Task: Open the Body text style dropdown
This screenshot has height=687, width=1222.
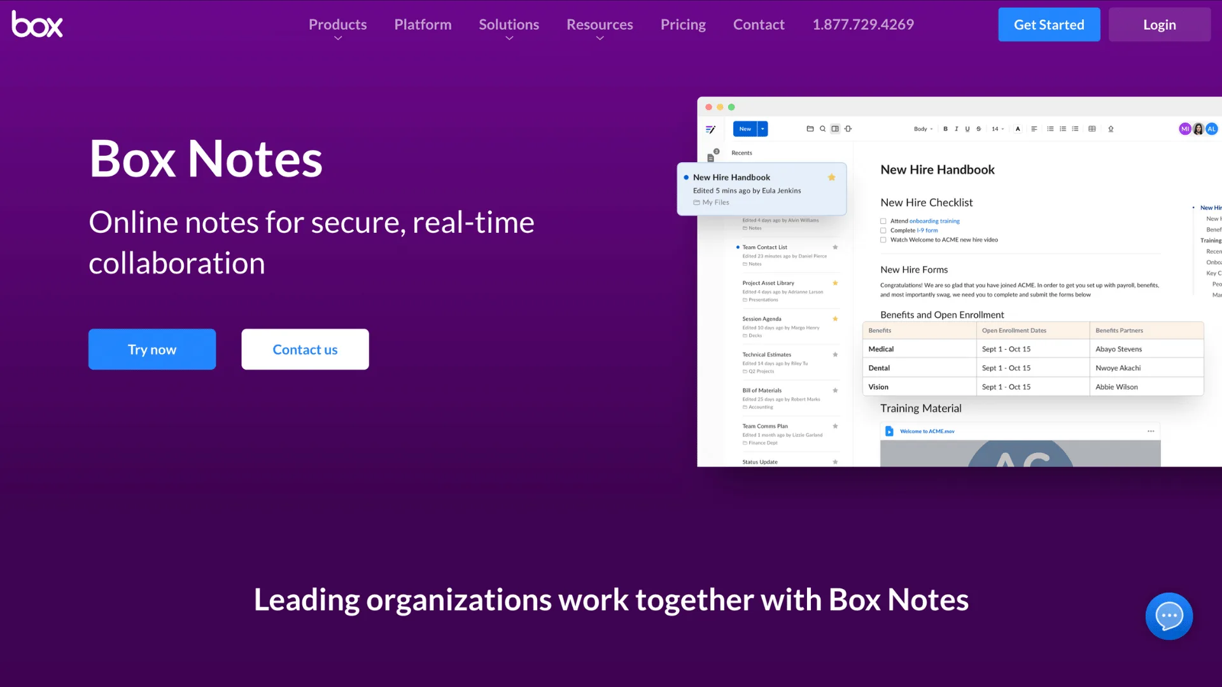Action: (x=924, y=129)
